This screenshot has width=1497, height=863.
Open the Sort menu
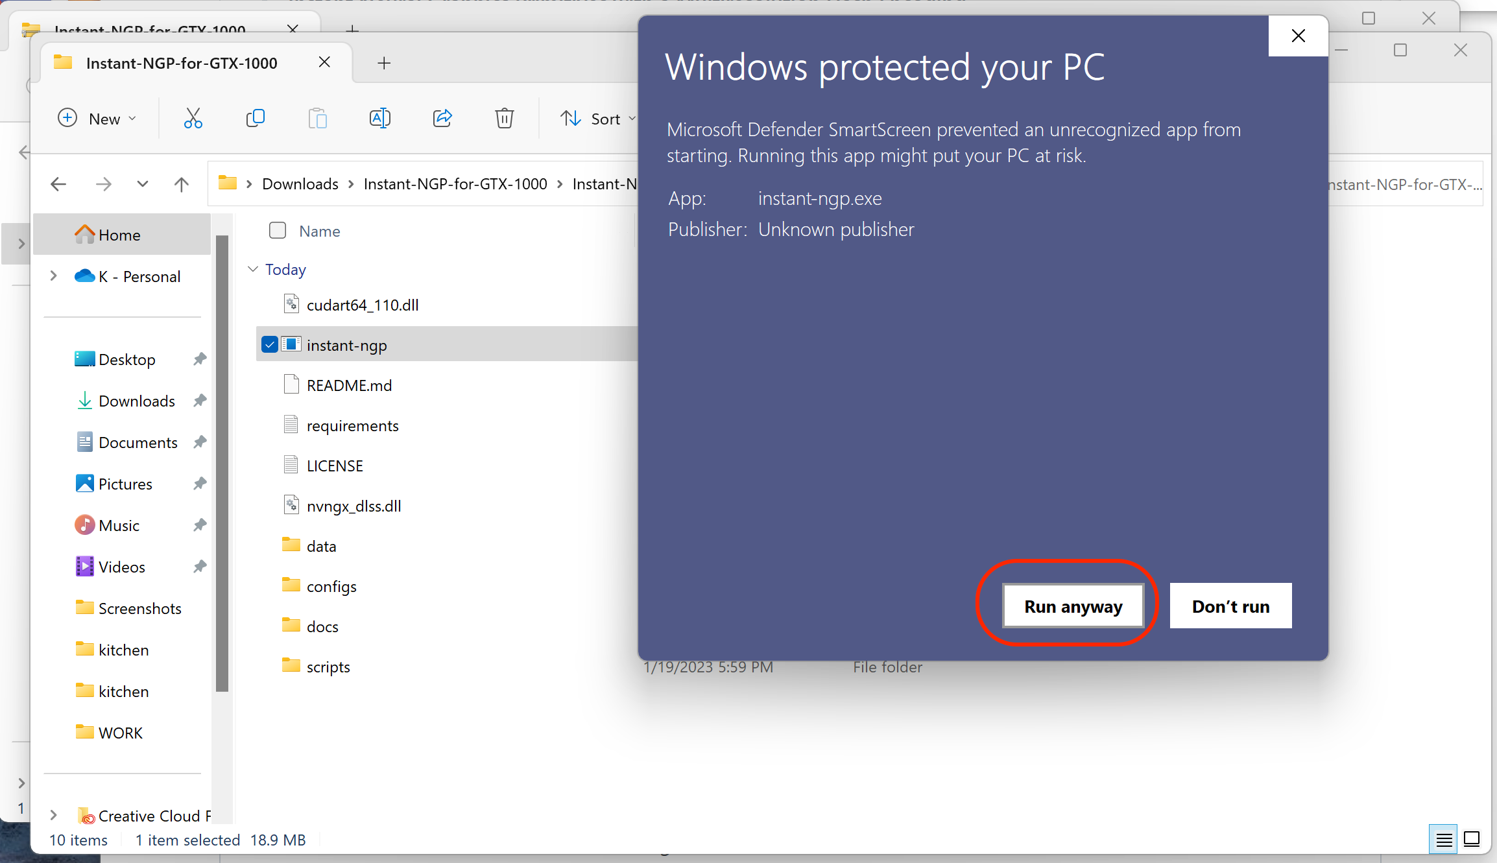point(597,119)
